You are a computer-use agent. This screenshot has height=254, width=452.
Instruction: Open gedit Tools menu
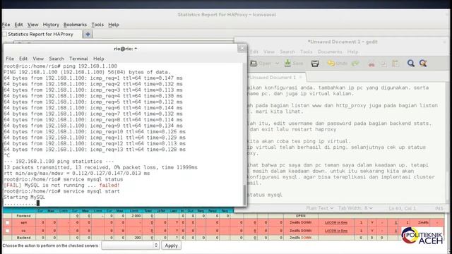point(306,52)
